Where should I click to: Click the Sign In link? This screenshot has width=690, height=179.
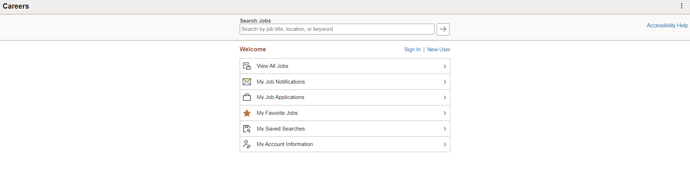pyautogui.click(x=412, y=50)
